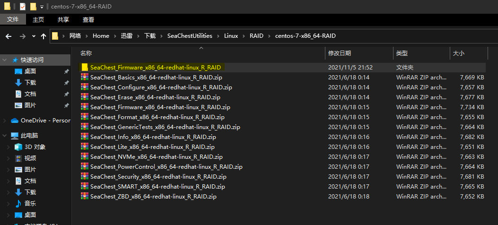Switch to the 主页 ribbon tab
Viewport: 498px width, 225px height.
click(x=38, y=19)
